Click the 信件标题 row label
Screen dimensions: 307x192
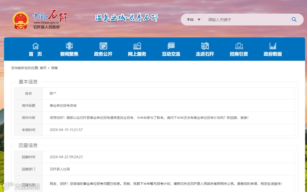pyautogui.click(x=28, y=106)
